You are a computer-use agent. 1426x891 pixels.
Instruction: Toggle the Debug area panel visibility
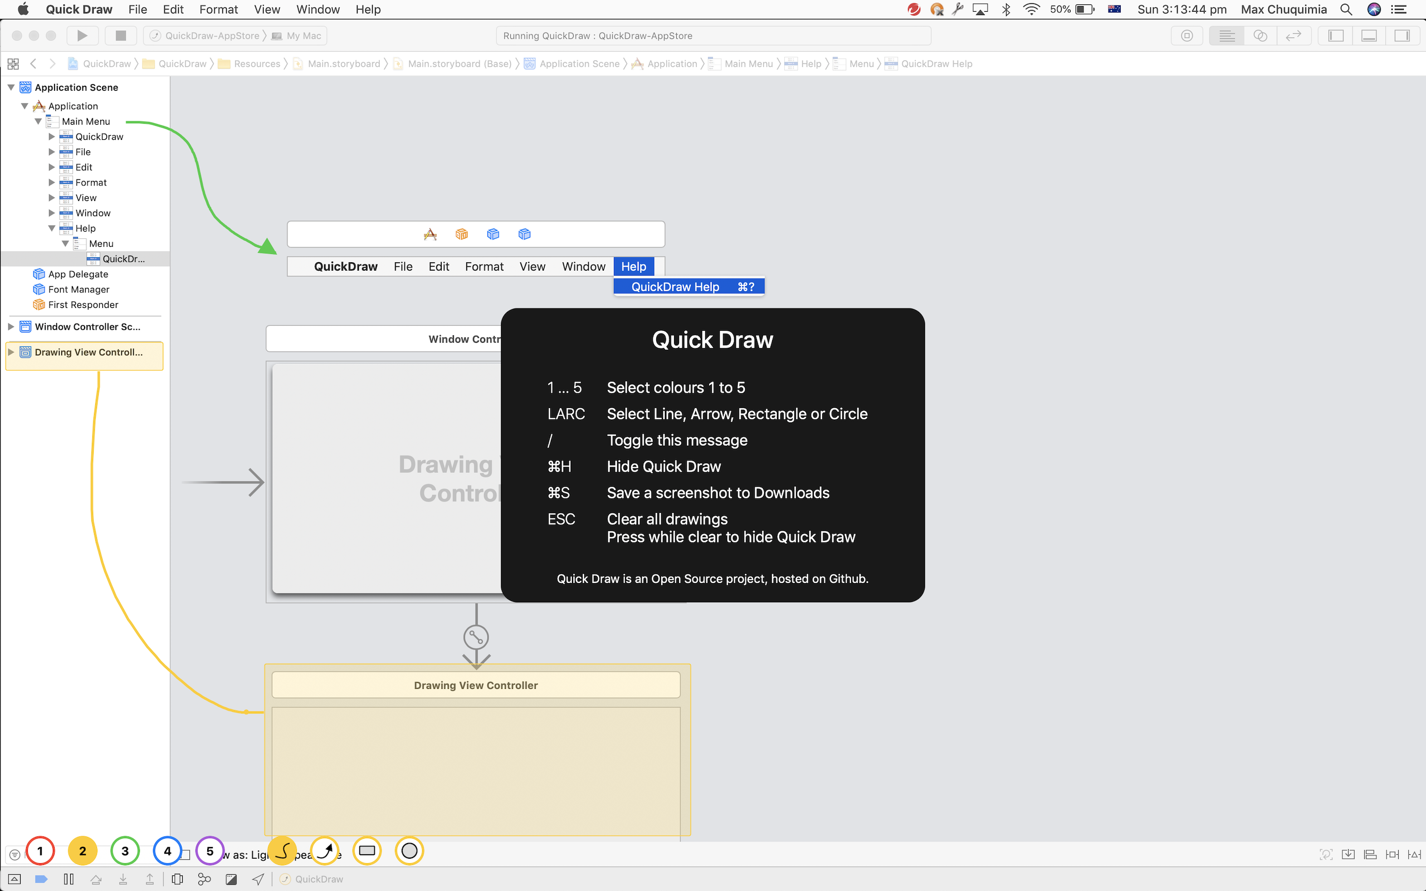coord(1369,35)
